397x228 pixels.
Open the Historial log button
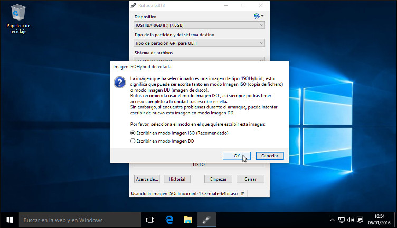click(x=177, y=179)
